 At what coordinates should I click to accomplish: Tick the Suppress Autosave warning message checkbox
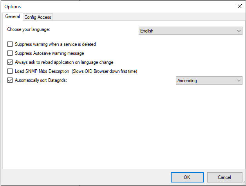[x=10, y=53]
